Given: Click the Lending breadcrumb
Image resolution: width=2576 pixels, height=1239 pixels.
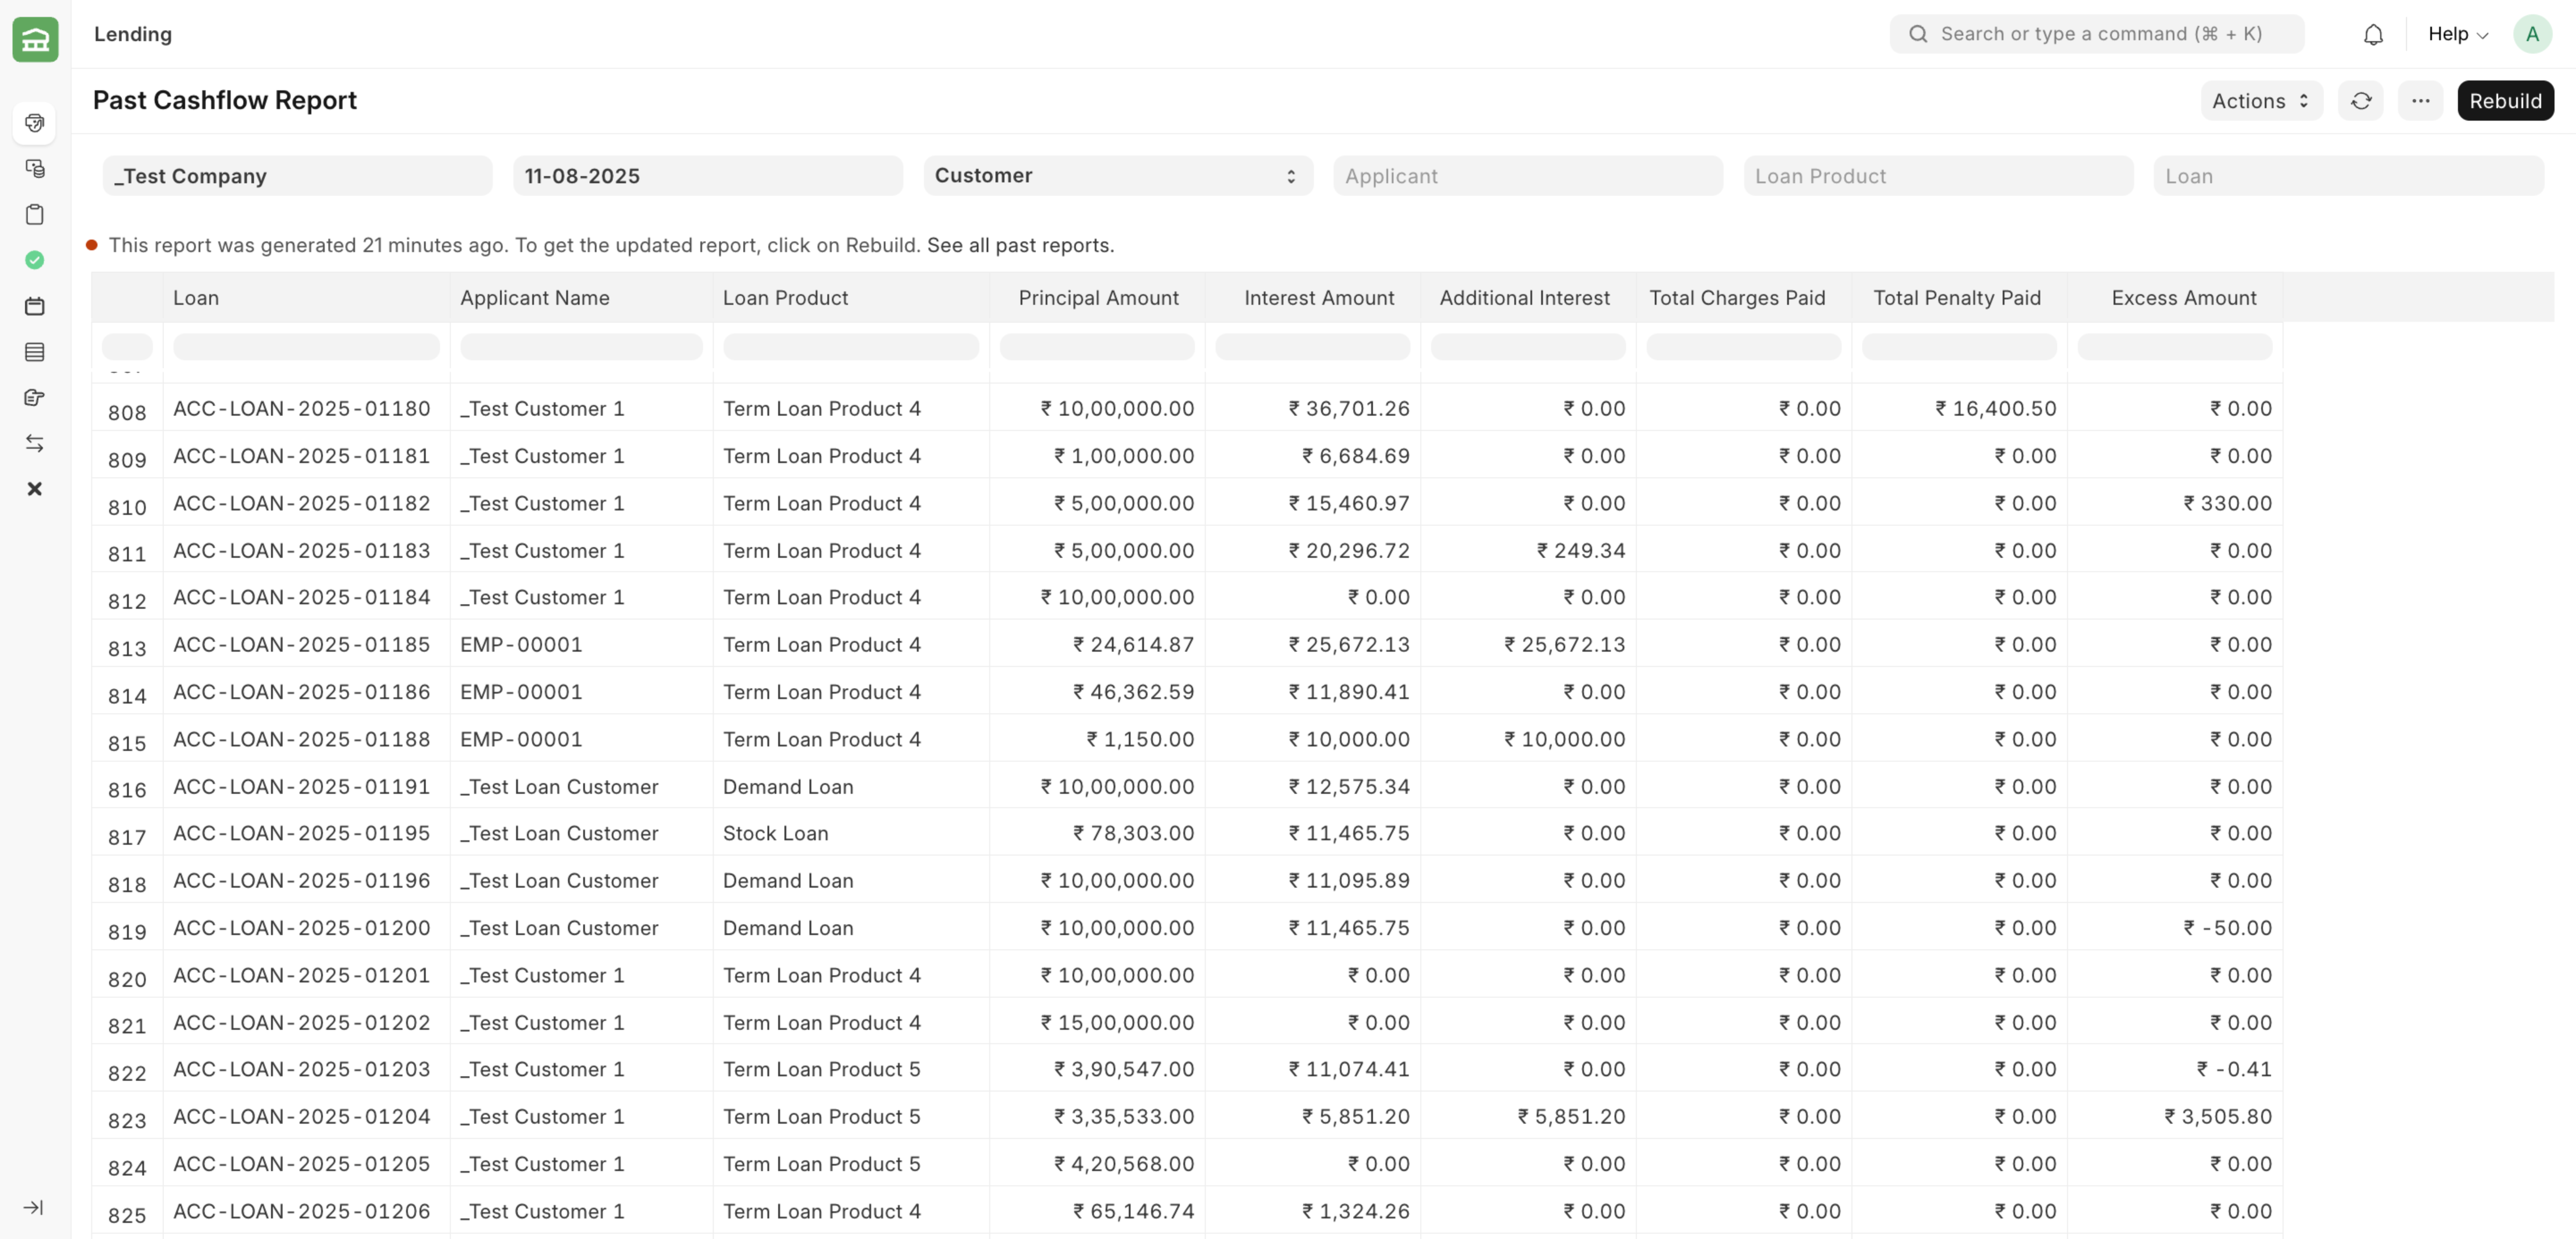Looking at the screenshot, I should click(133, 34).
